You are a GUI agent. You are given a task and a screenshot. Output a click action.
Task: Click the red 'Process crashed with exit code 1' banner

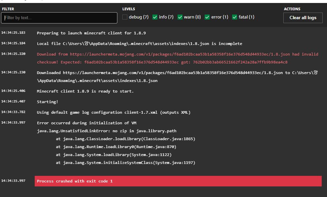pos(178,181)
